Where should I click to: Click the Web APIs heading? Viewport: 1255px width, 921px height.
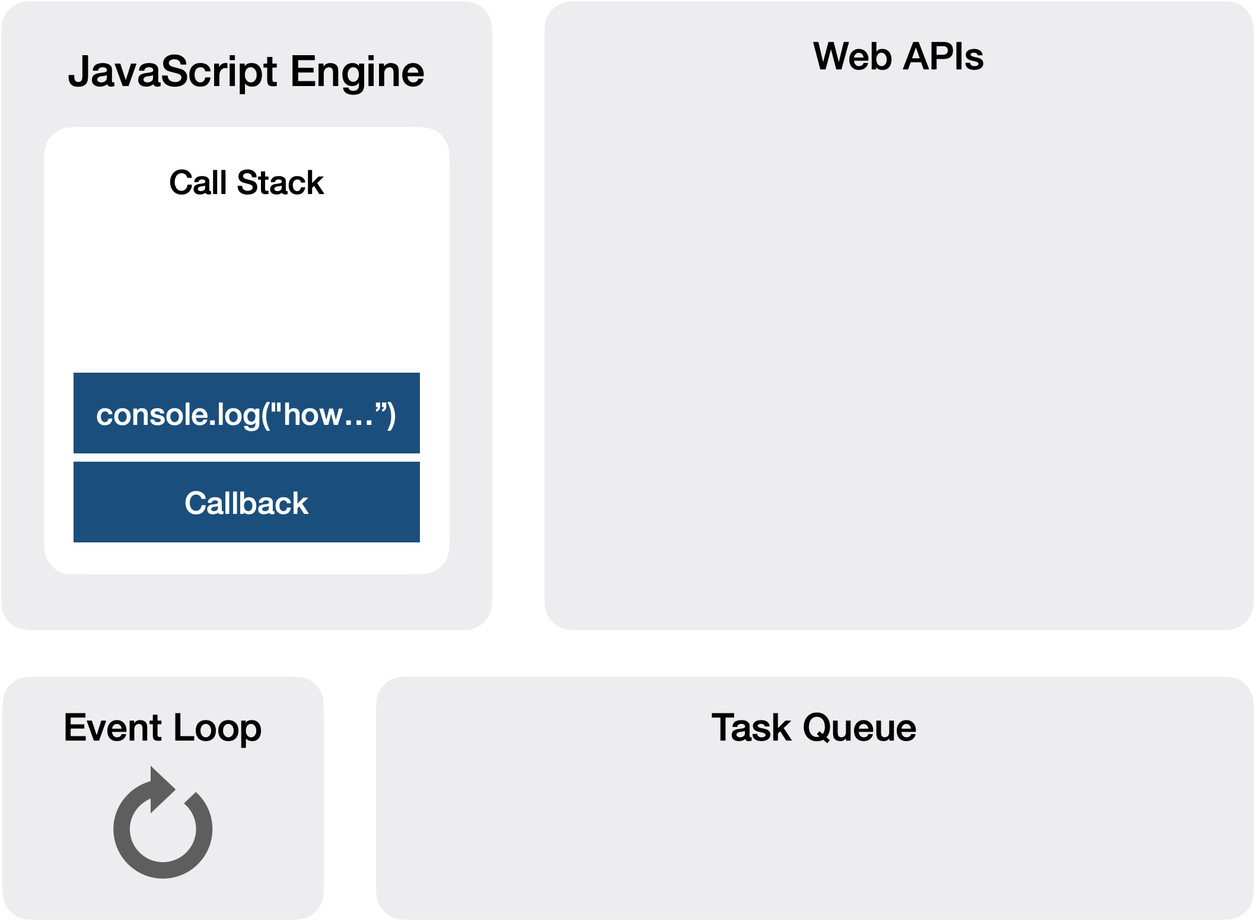(x=898, y=56)
